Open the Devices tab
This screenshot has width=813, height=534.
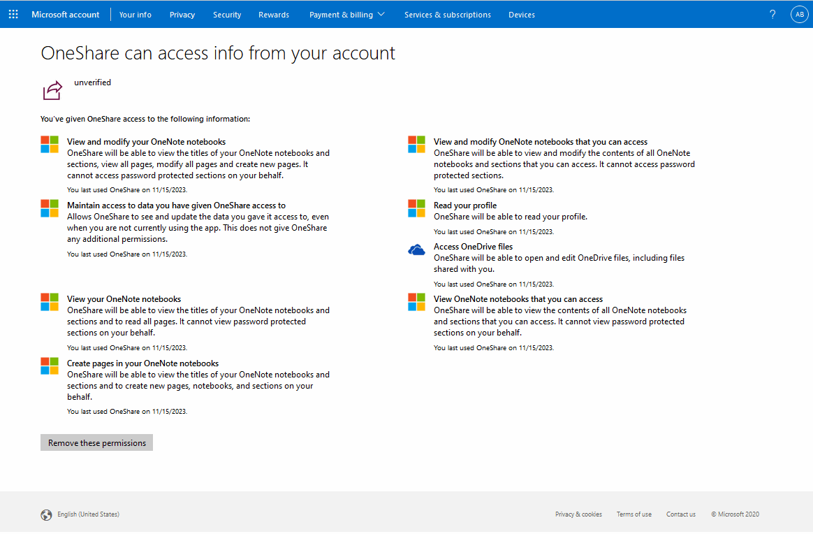[x=522, y=15]
